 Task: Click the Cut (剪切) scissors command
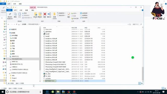click(25, 13)
